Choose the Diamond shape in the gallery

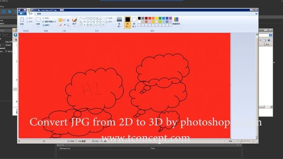pyautogui.click(x=84, y=22)
